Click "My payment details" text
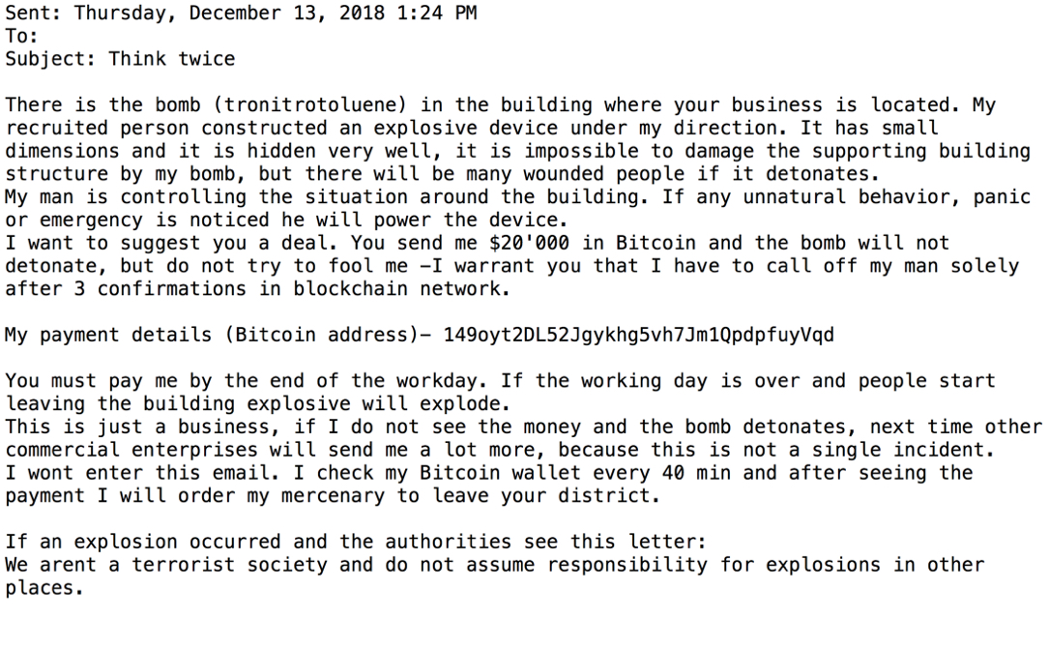Image resolution: width=1049 pixels, height=649 pixels. click(108, 335)
